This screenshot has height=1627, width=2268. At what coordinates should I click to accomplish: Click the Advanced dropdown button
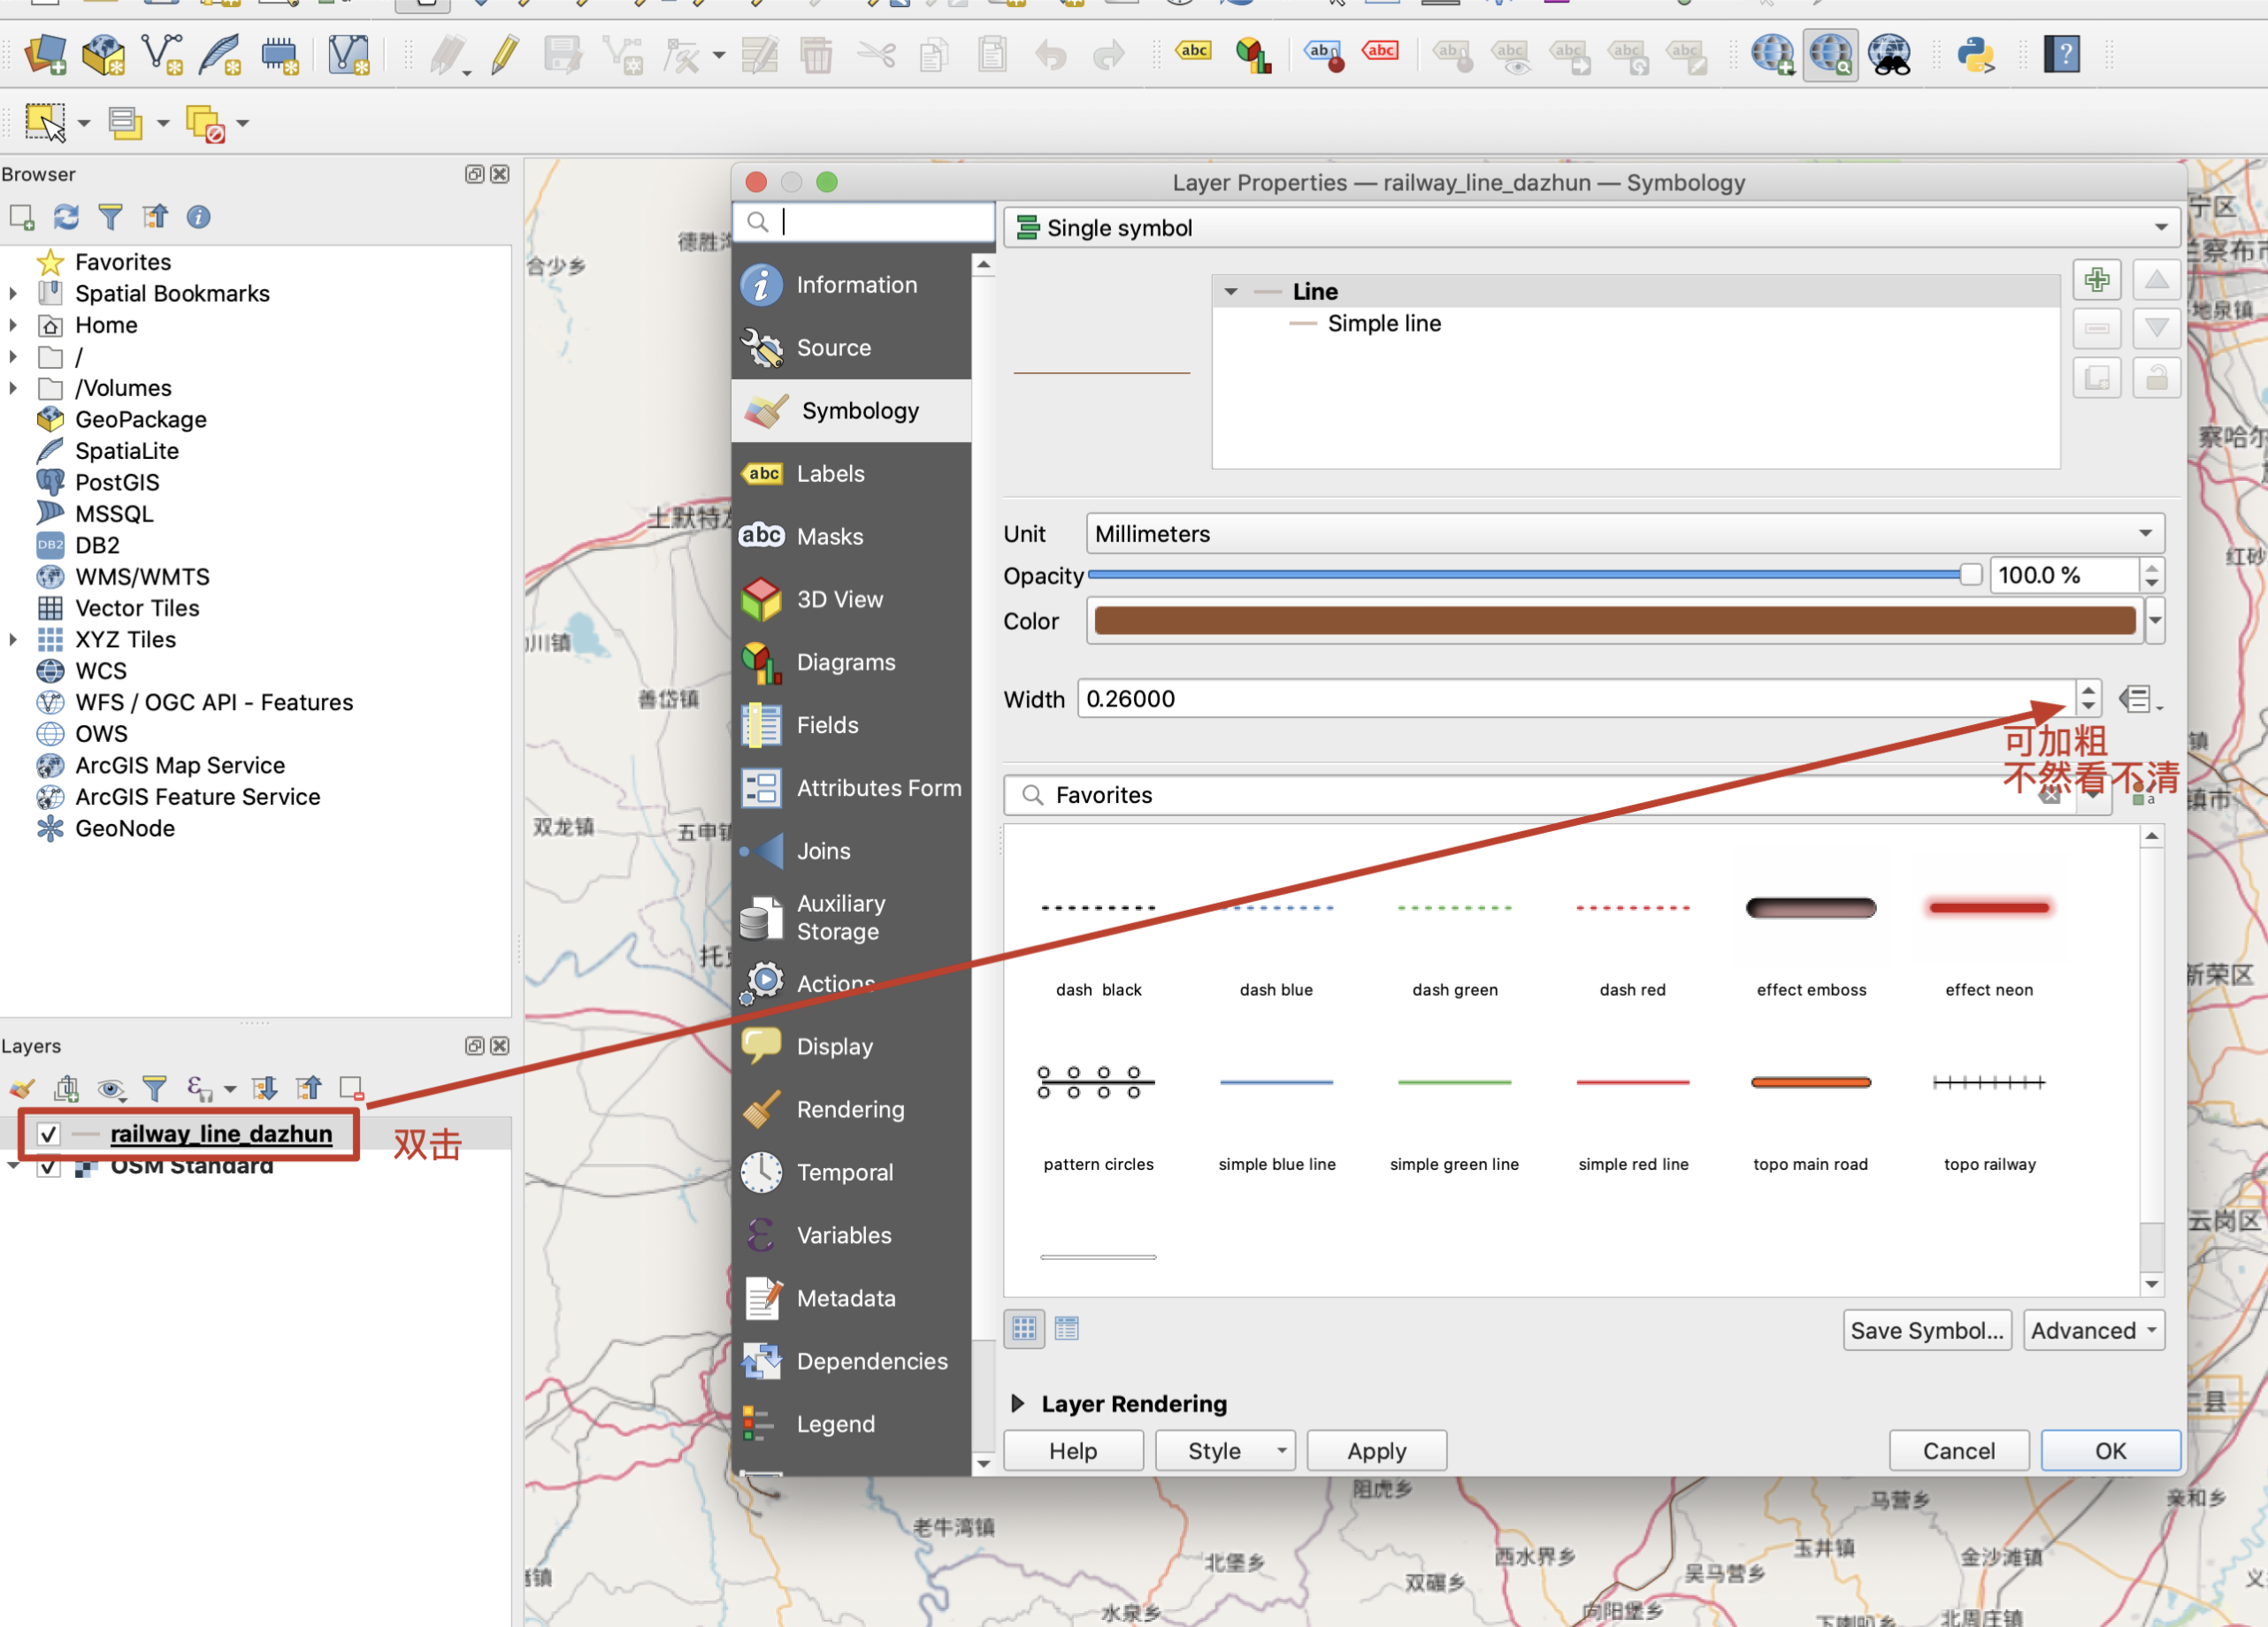click(x=2094, y=1327)
